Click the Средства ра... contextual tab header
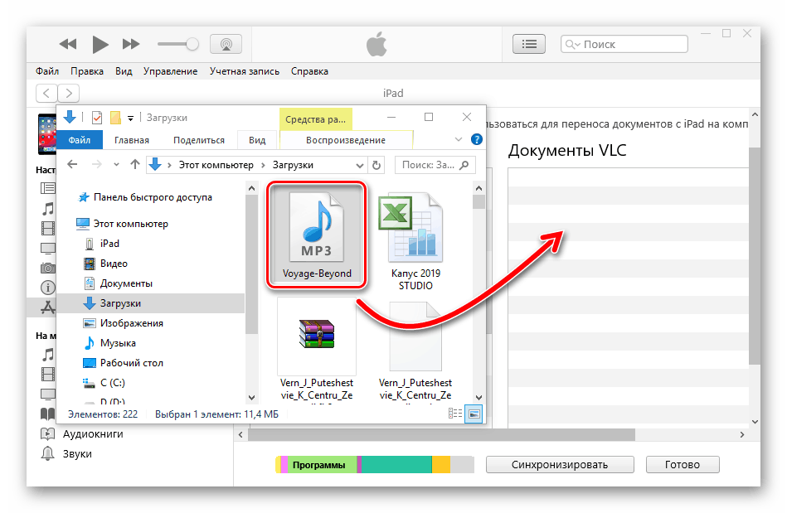Screen dimensions: 787x513 [x=315, y=119]
